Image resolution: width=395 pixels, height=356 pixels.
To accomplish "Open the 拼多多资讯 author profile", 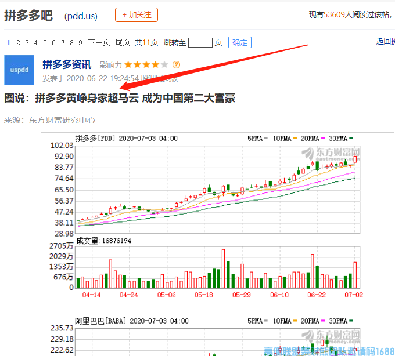I will point(67,64).
